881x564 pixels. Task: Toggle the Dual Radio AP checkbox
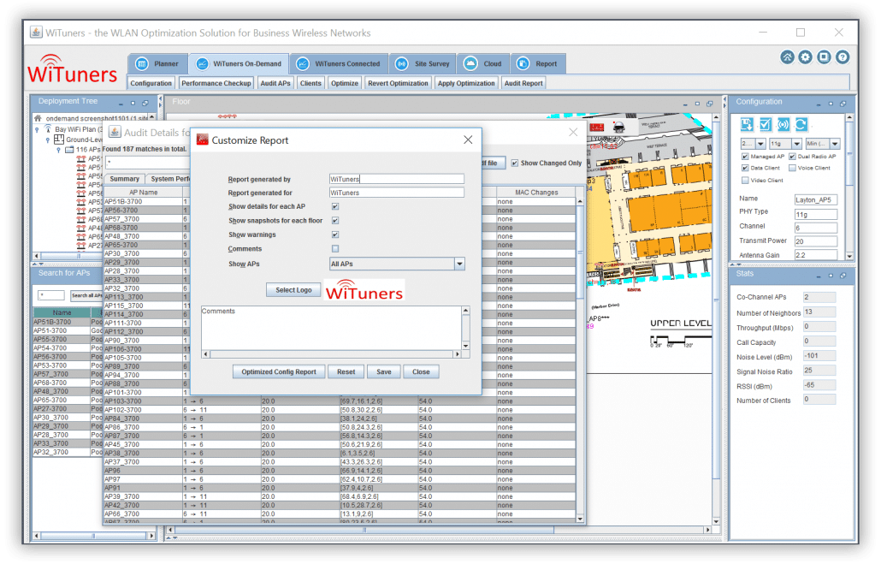tap(792, 157)
